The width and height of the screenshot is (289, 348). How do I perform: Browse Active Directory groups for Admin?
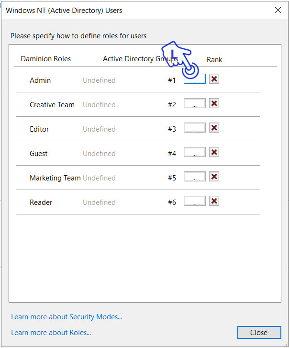tap(195, 79)
